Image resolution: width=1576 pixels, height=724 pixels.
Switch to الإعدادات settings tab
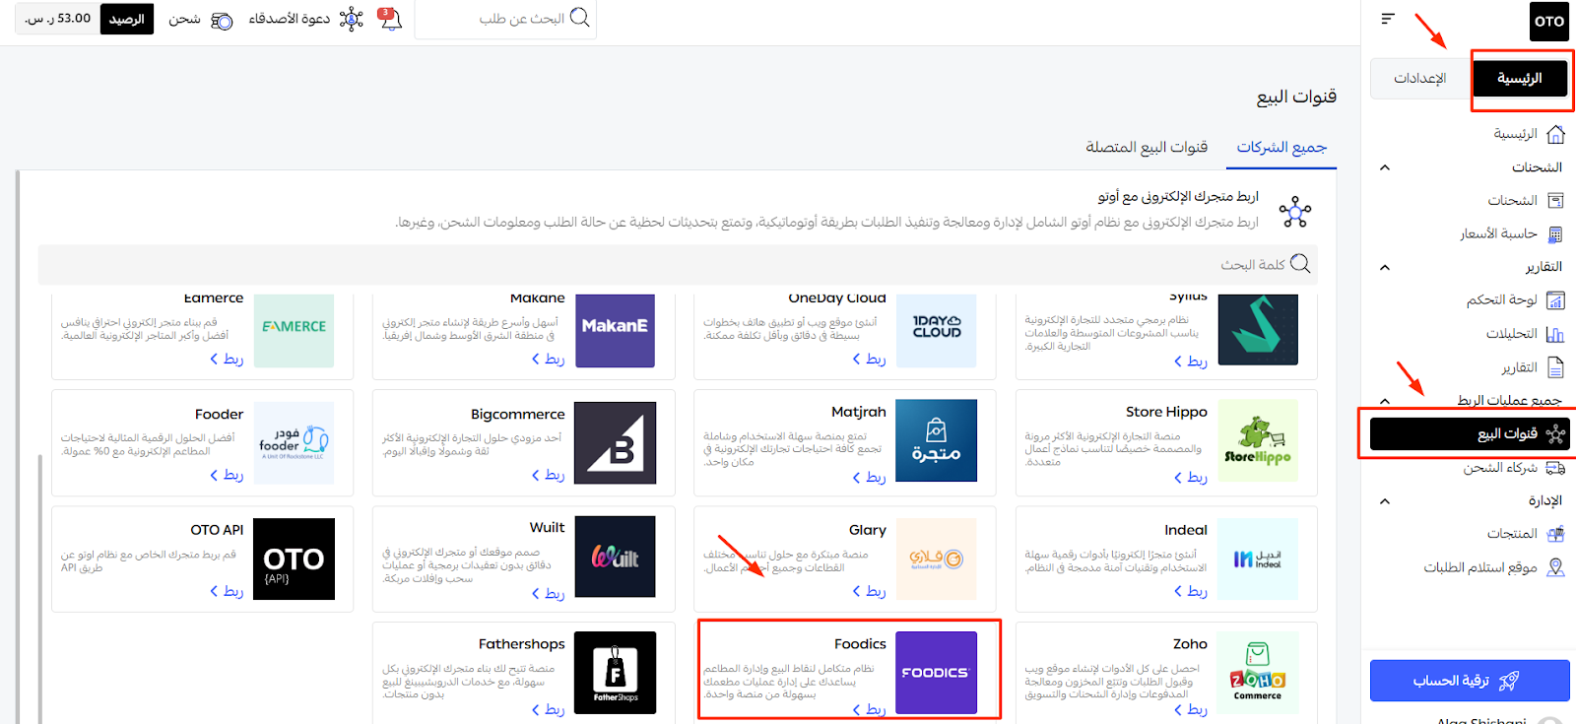tap(1419, 78)
